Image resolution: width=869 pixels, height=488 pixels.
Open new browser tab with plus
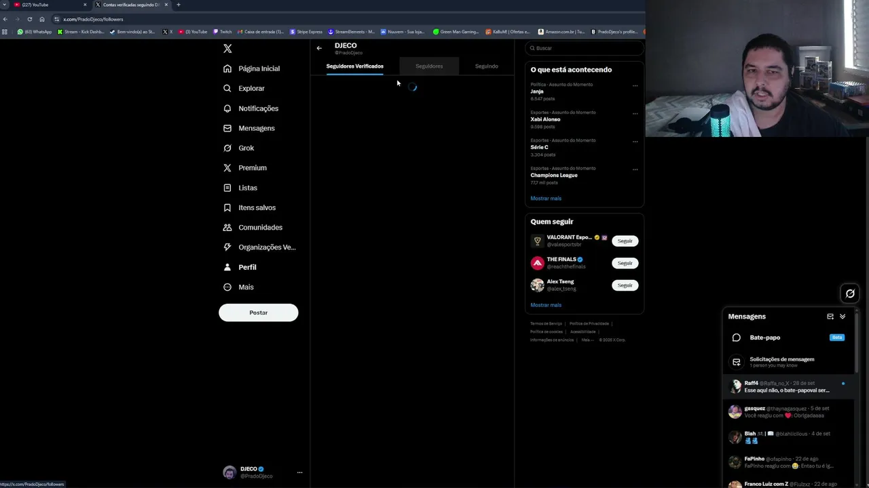click(179, 5)
